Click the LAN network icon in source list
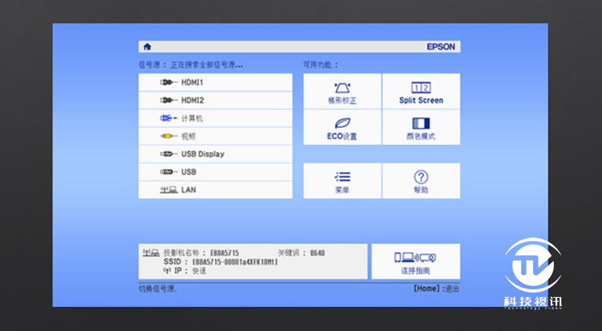Image resolution: width=602 pixels, height=331 pixels. click(169, 190)
